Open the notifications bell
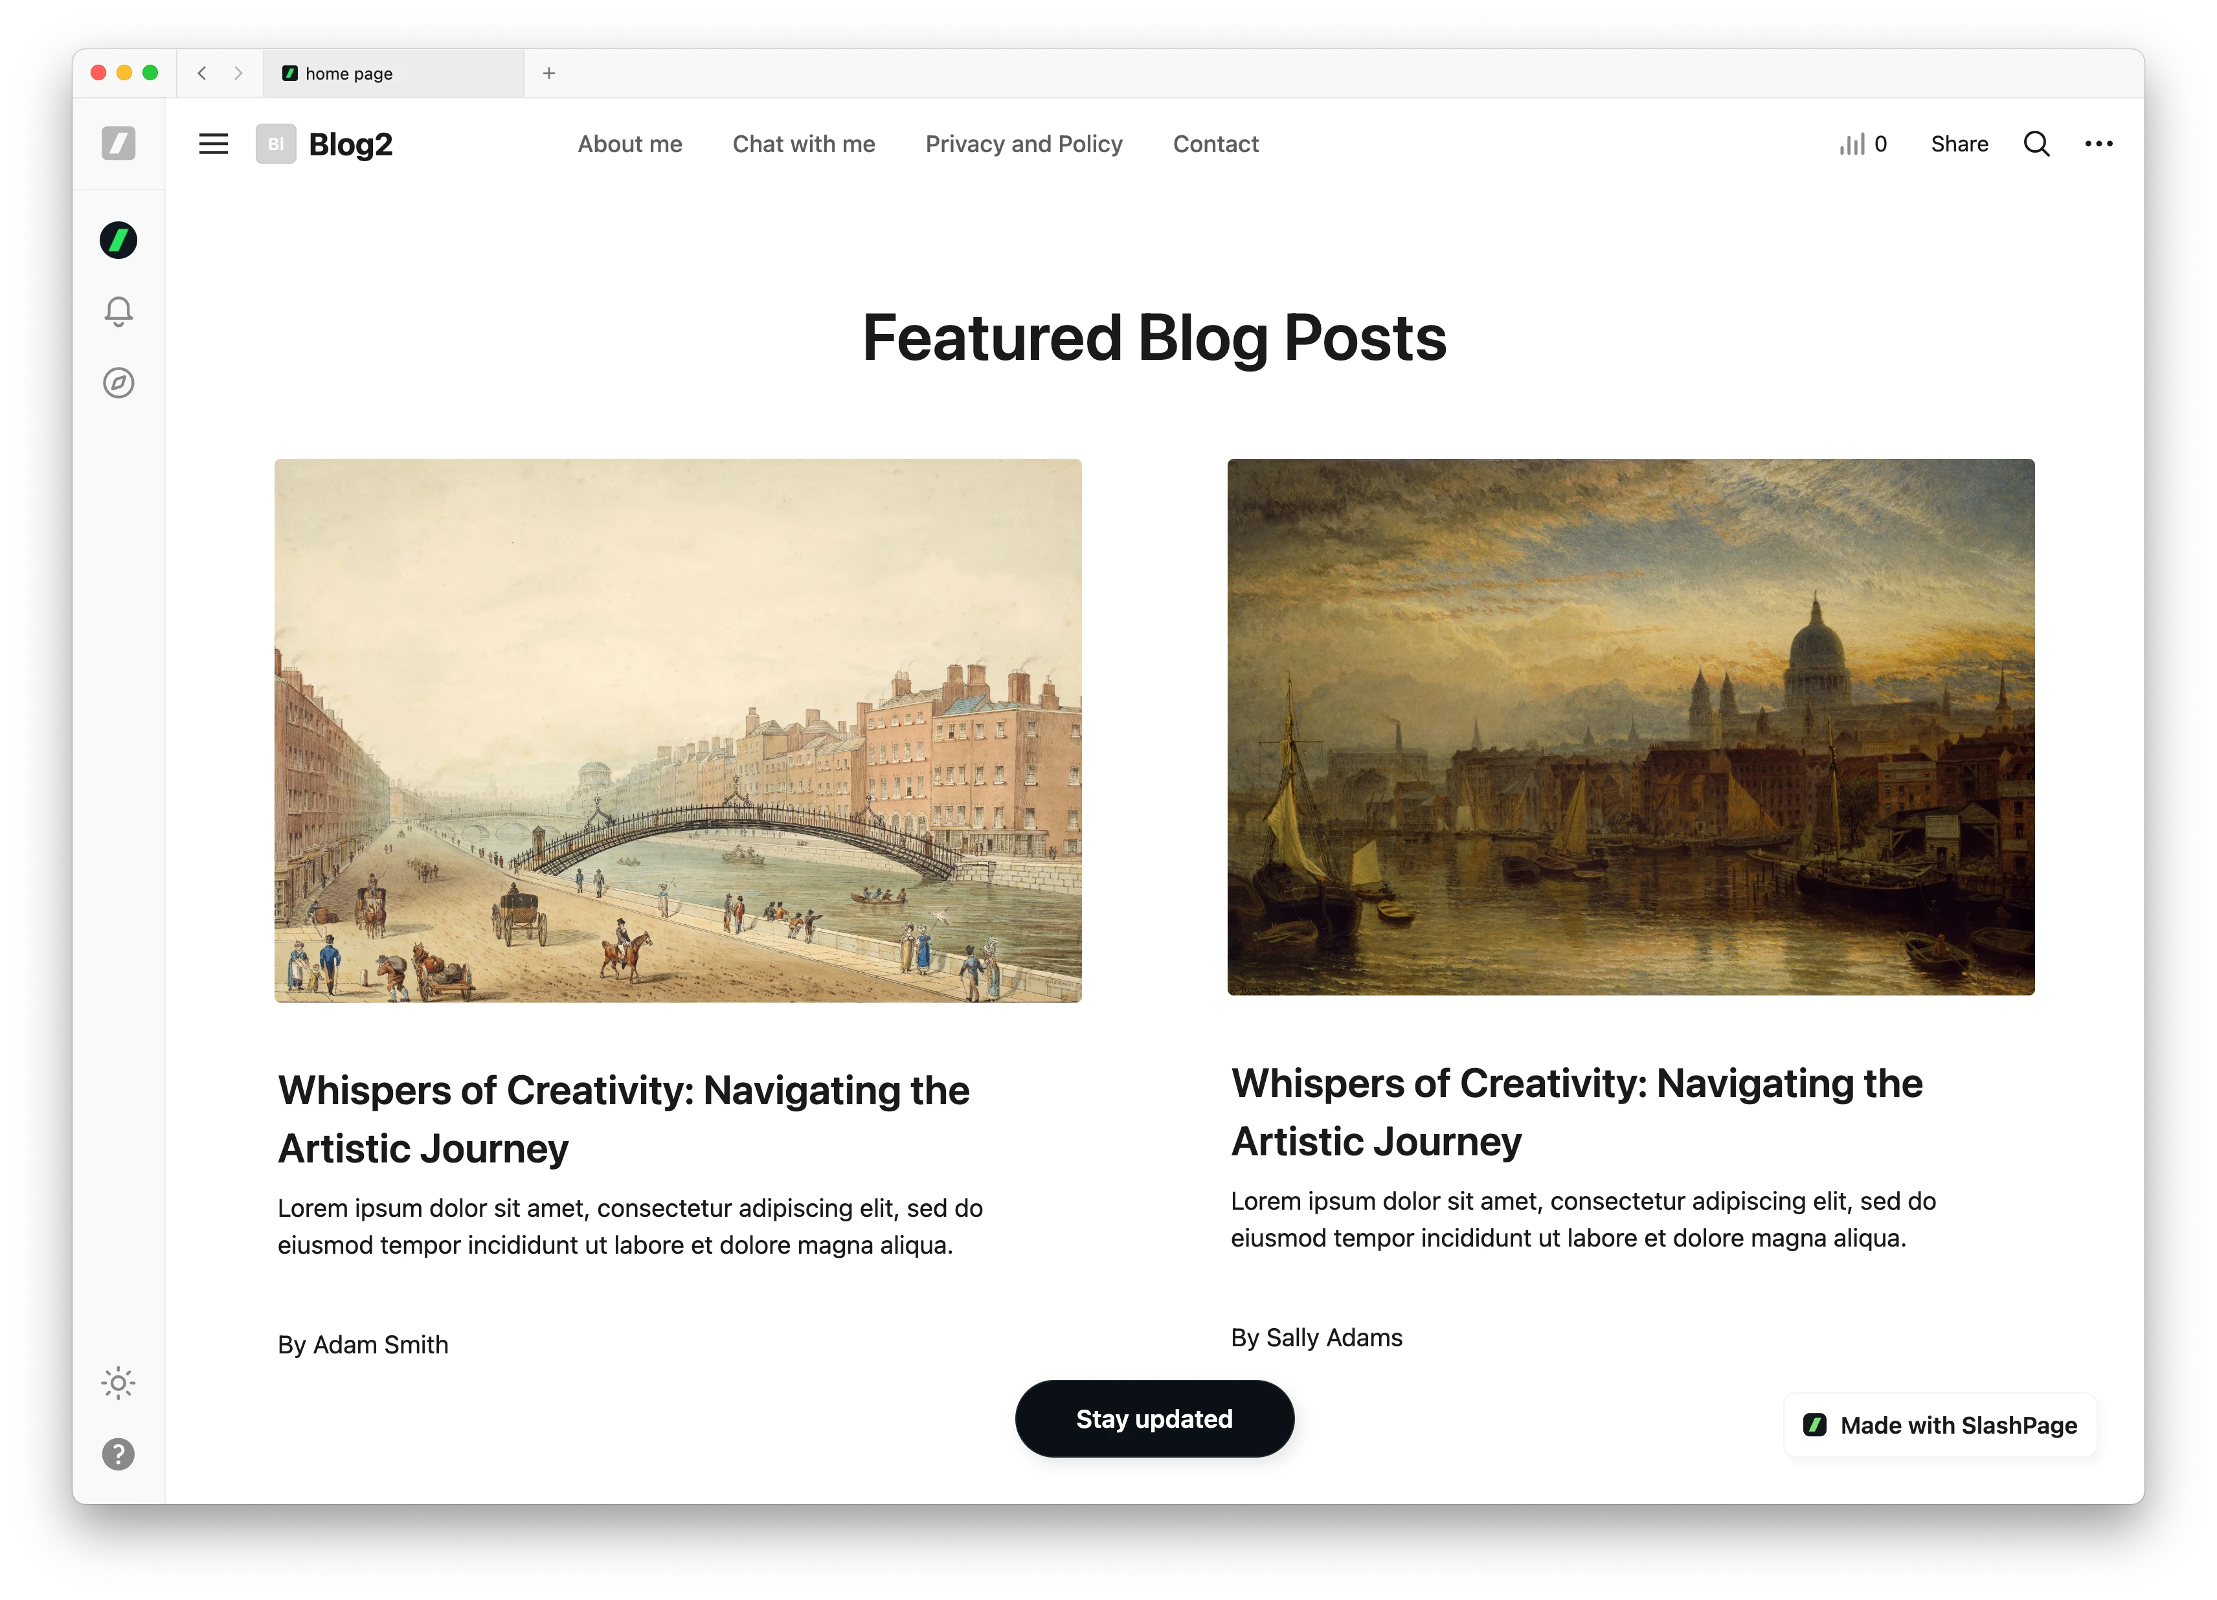 pyautogui.click(x=118, y=312)
